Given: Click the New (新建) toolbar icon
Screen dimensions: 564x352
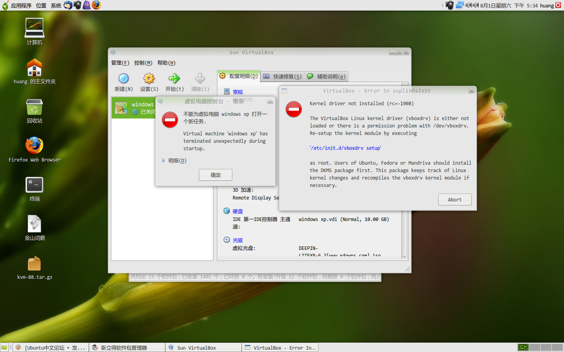Looking at the screenshot, I should [x=123, y=79].
